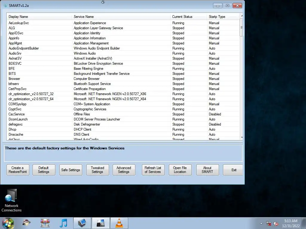Sort by Current Status column header
306x229 pixels.
tap(189, 17)
